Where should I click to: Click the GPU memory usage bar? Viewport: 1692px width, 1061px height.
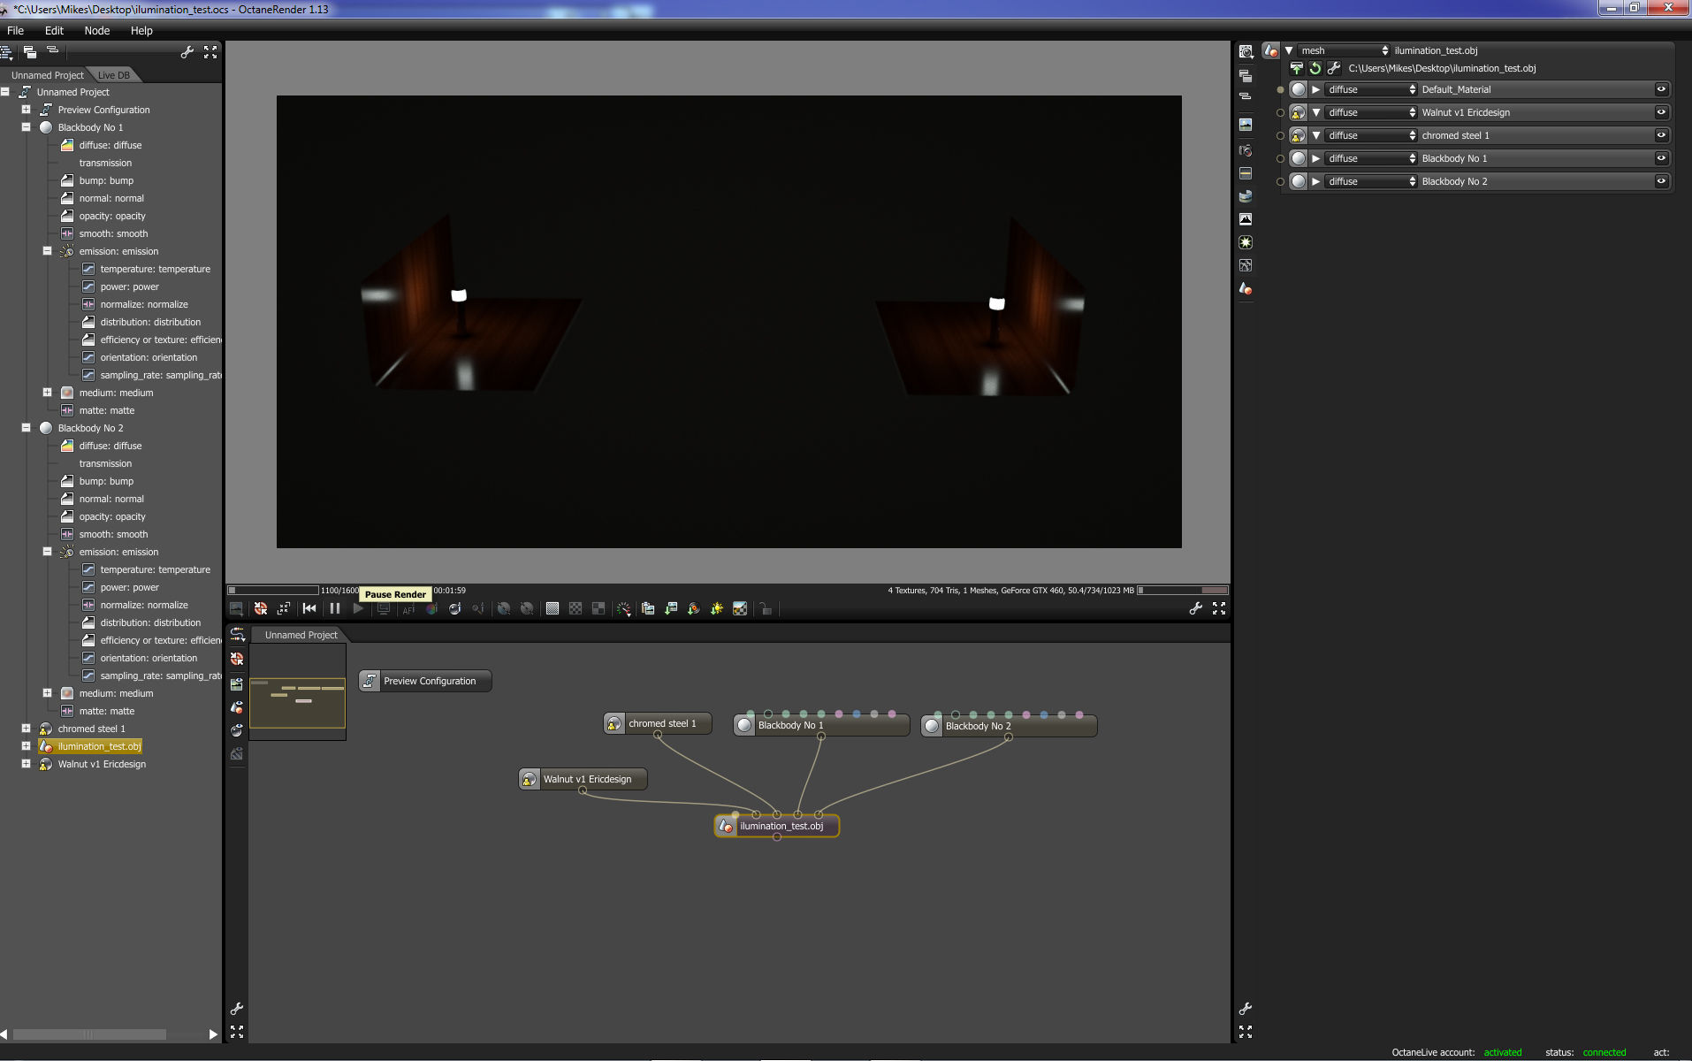(x=1183, y=590)
